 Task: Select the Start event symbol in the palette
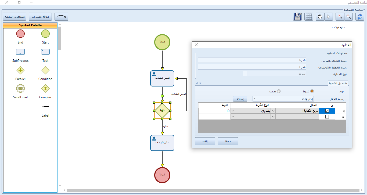pos(45,34)
